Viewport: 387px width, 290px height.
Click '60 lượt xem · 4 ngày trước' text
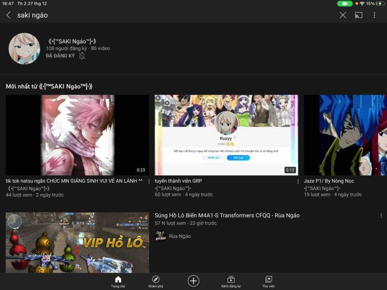[x=184, y=195]
